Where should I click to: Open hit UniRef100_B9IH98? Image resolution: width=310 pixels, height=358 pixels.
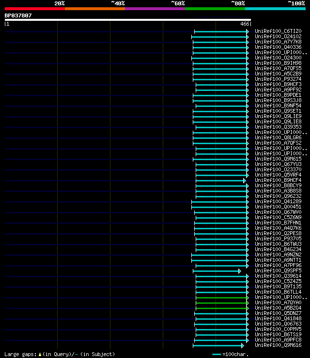pyautogui.click(x=278, y=63)
